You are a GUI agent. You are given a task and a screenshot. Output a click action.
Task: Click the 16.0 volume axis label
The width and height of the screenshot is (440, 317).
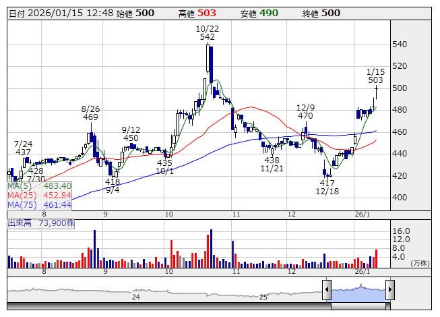click(x=402, y=231)
